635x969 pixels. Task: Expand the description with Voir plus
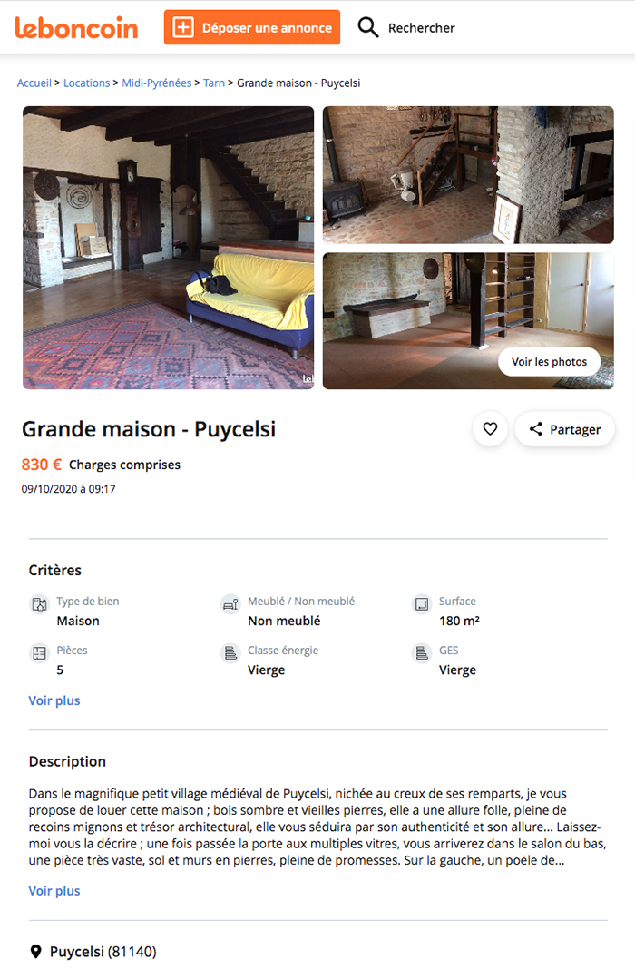(54, 891)
